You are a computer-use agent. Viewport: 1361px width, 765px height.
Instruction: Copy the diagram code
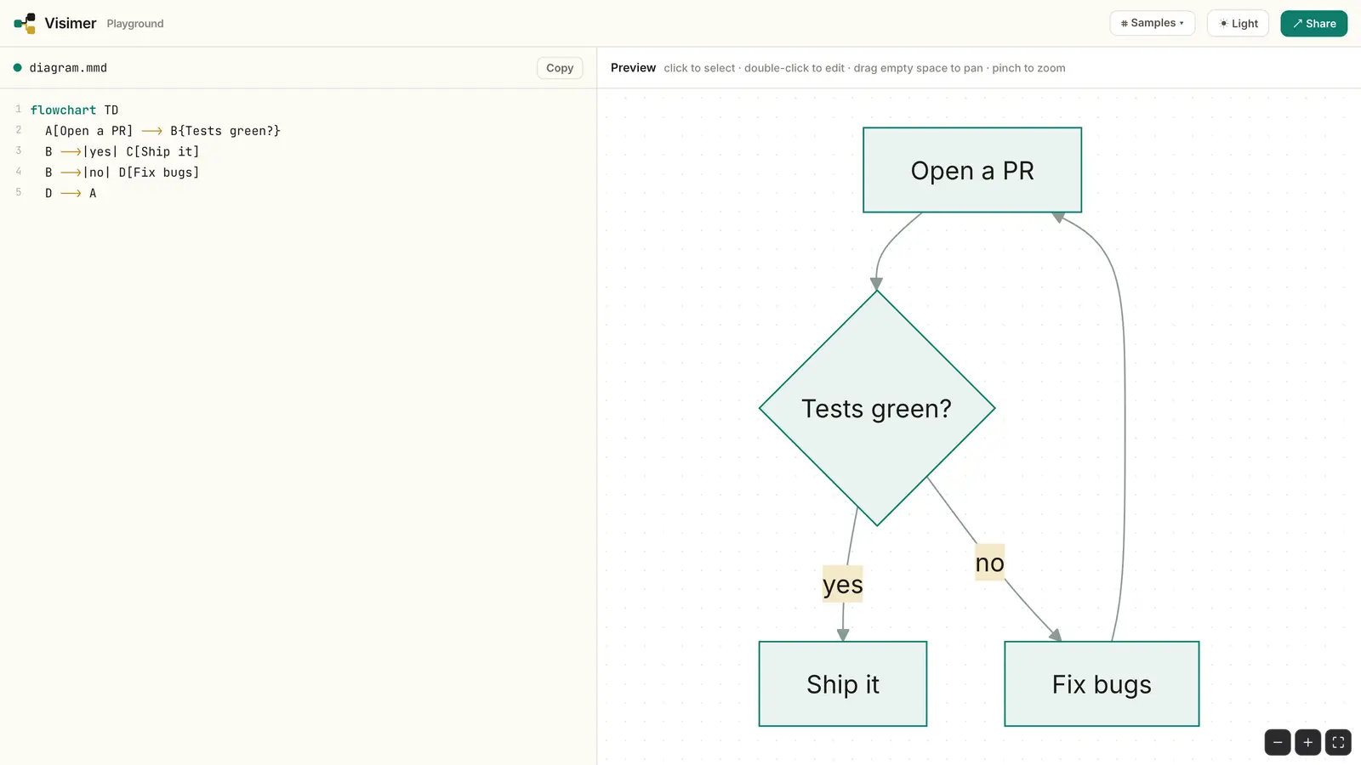tap(560, 68)
